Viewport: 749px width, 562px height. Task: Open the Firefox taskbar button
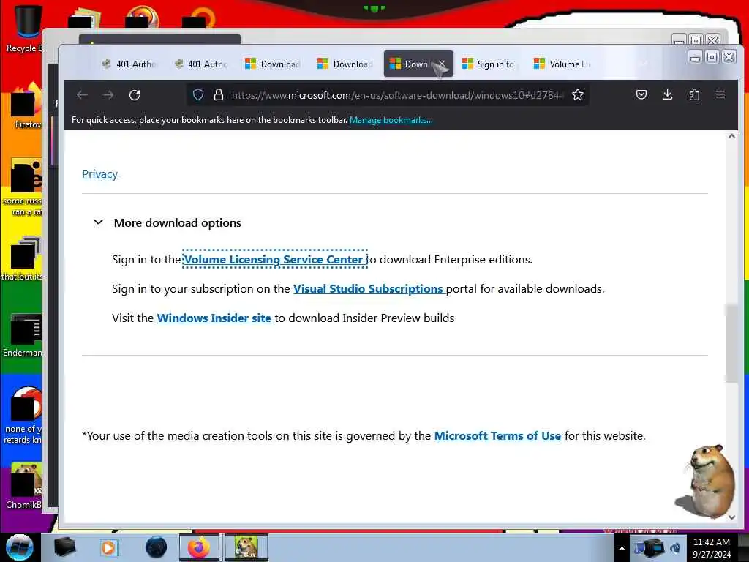tap(199, 547)
